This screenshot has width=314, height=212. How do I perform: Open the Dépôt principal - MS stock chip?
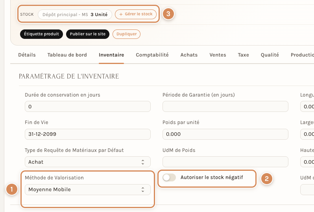(x=75, y=15)
